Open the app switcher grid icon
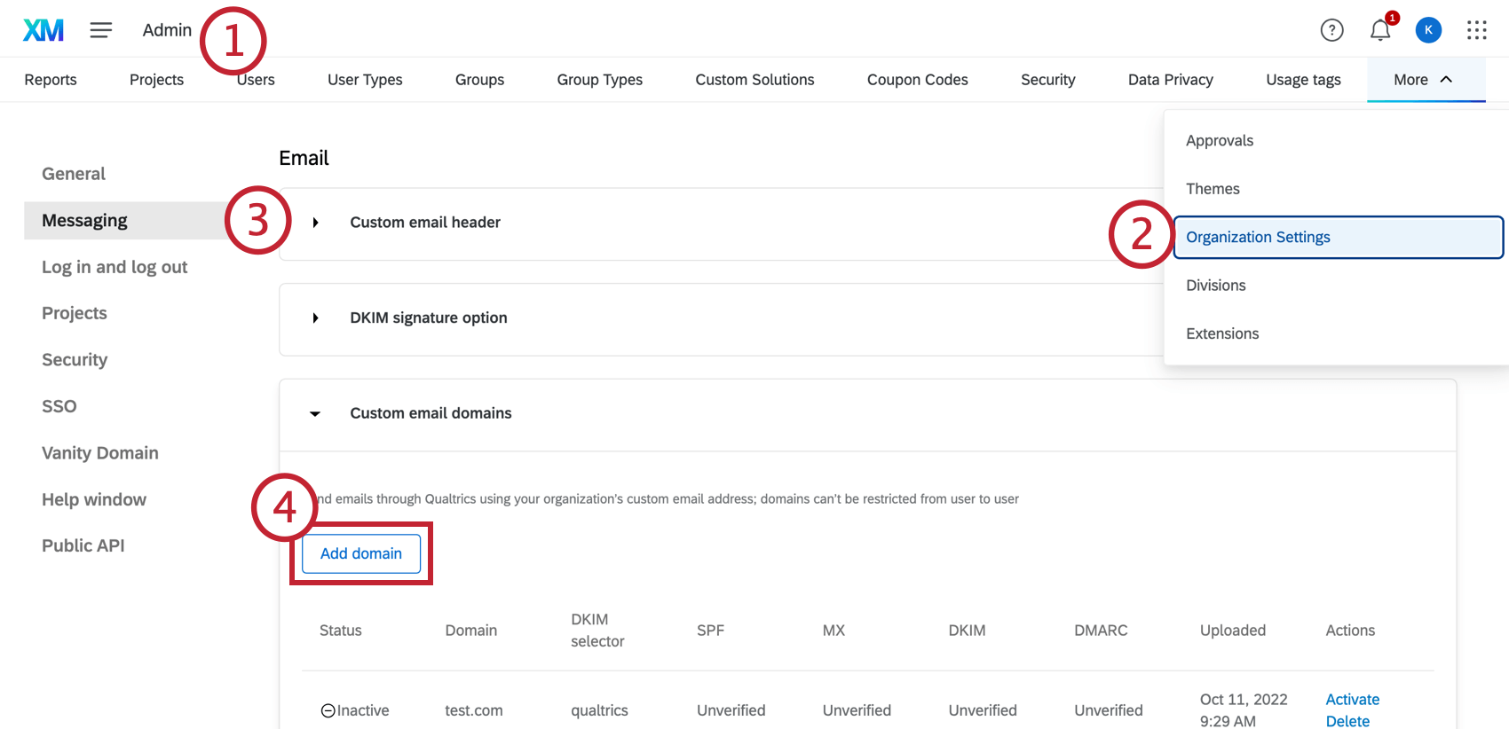Image resolution: width=1509 pixels, height=729 pixels. pyautogui.click(x=1477, y=30)
